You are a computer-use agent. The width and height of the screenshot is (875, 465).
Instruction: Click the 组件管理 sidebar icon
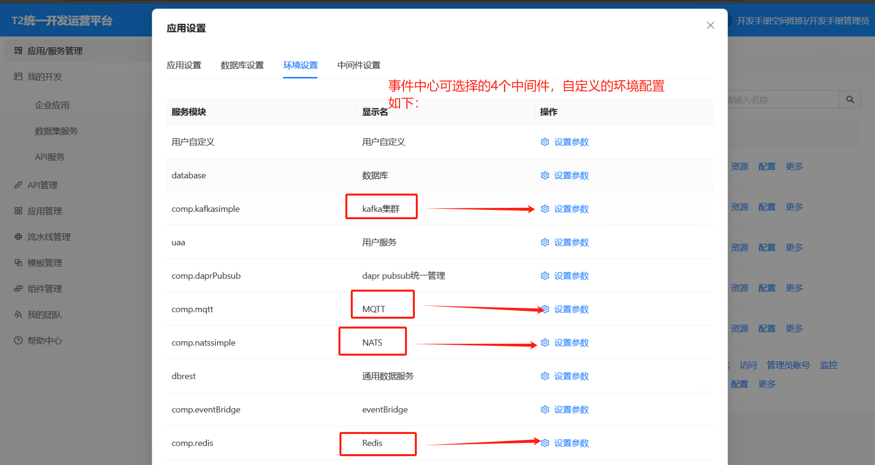18,289
